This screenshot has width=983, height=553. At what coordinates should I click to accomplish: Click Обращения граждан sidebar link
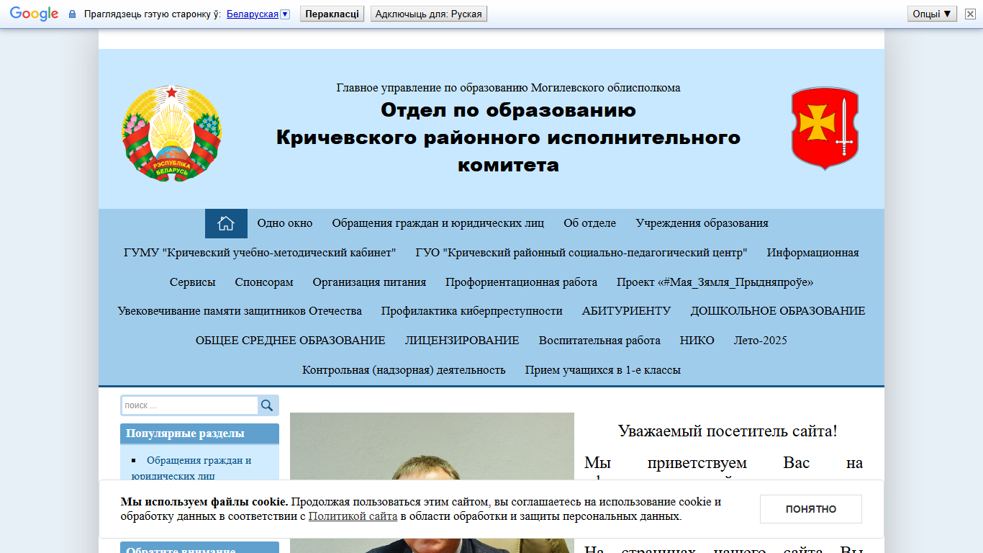coord(191,468)
